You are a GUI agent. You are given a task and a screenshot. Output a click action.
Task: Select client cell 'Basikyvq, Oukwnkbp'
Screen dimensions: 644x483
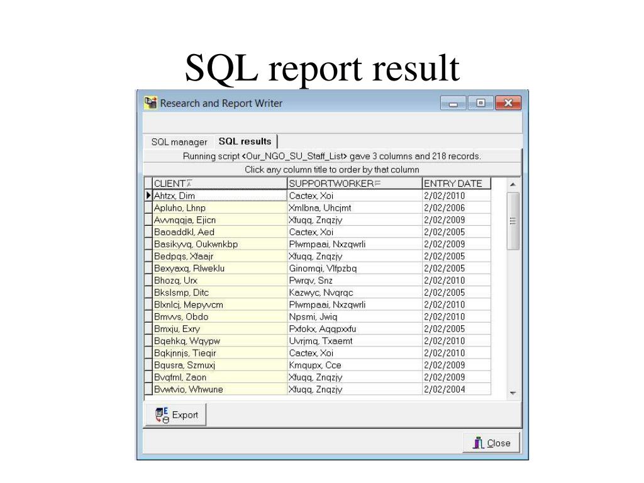click(219, 244)
